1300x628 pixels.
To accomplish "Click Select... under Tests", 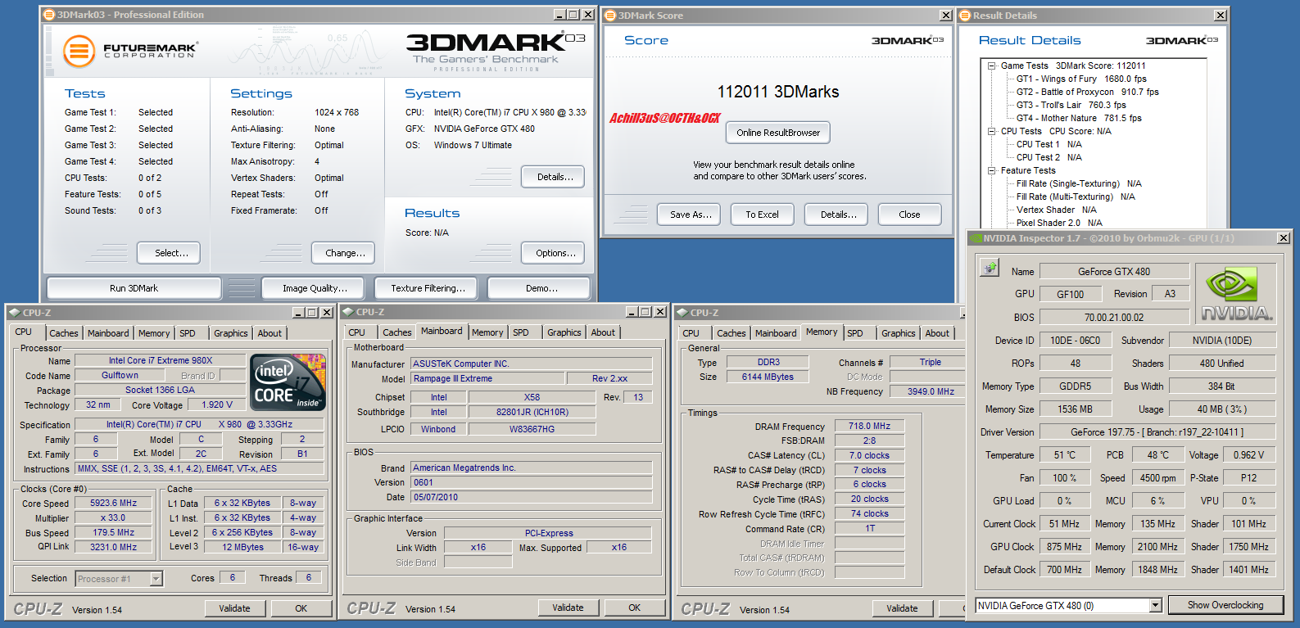I will point(169,253).
